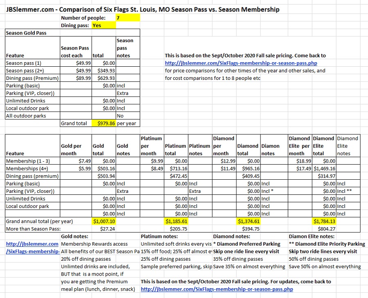Click the Membership Rewards access note
This screenshot has height=298, width=368.
pyautogui.click(x=94, y=244)
